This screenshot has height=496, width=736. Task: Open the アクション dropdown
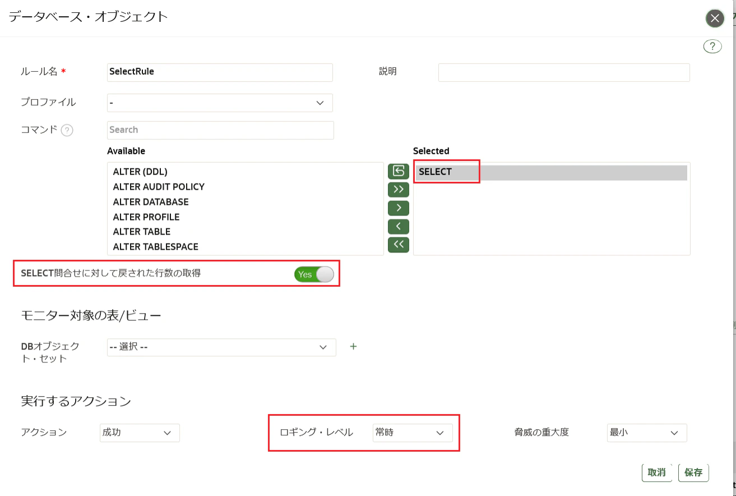140,433
